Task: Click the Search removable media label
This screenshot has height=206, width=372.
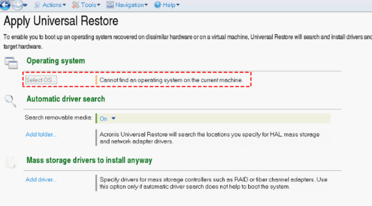Action: tap(58, 117)
